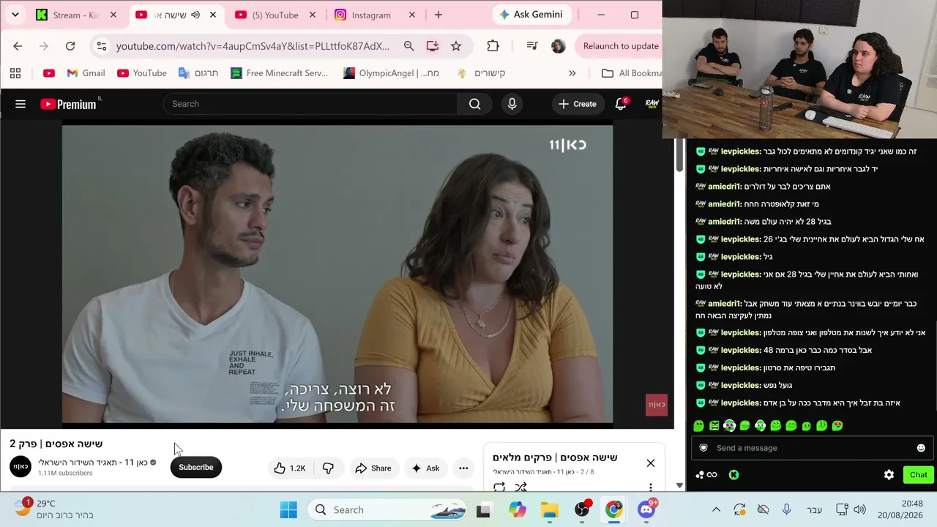Send with the green Chat button

[919, 474]
